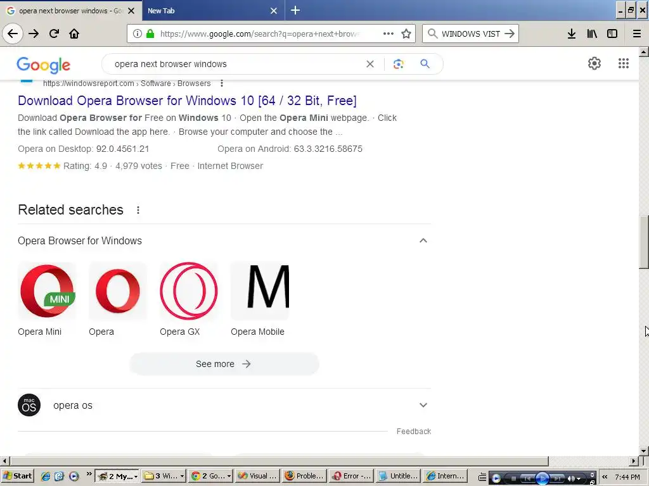Click the macOS icon beside opera os
This screenshot has width=649, height=486.
click(29, 405)
